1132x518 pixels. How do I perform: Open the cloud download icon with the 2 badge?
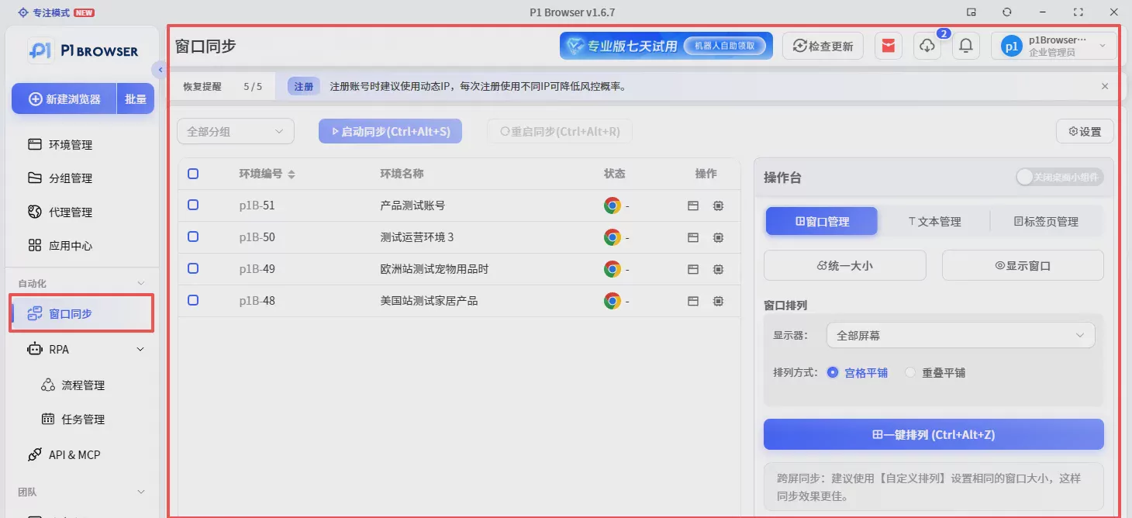[927, 46]
